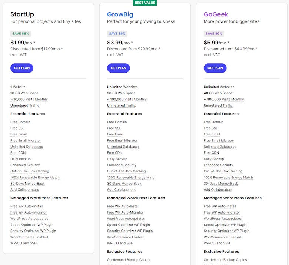Click WP-CLI and SSH under StartUp
The width and height of the screenshot is (289, 265).
pos(23,243)
